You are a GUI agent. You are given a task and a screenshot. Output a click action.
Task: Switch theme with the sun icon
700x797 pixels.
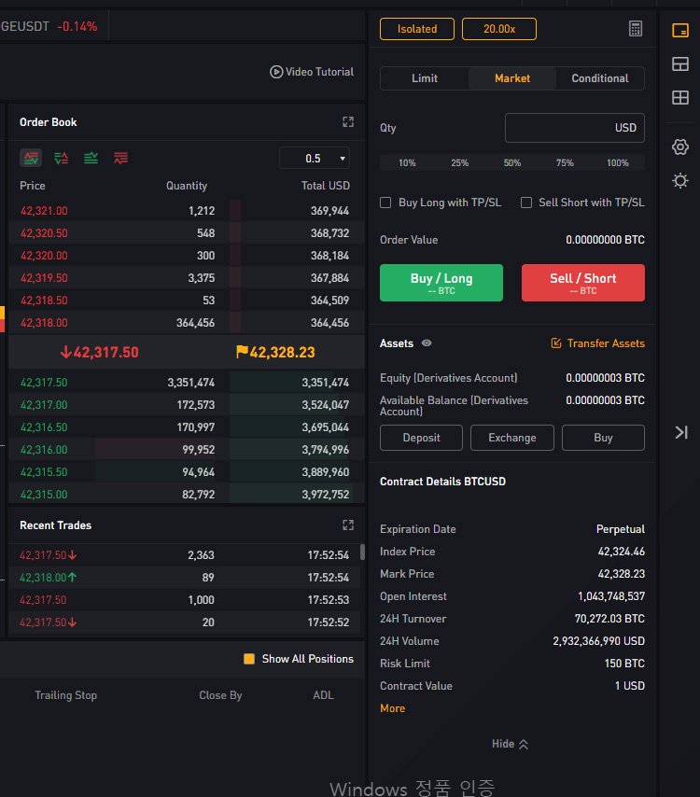[x=680, y=181]
